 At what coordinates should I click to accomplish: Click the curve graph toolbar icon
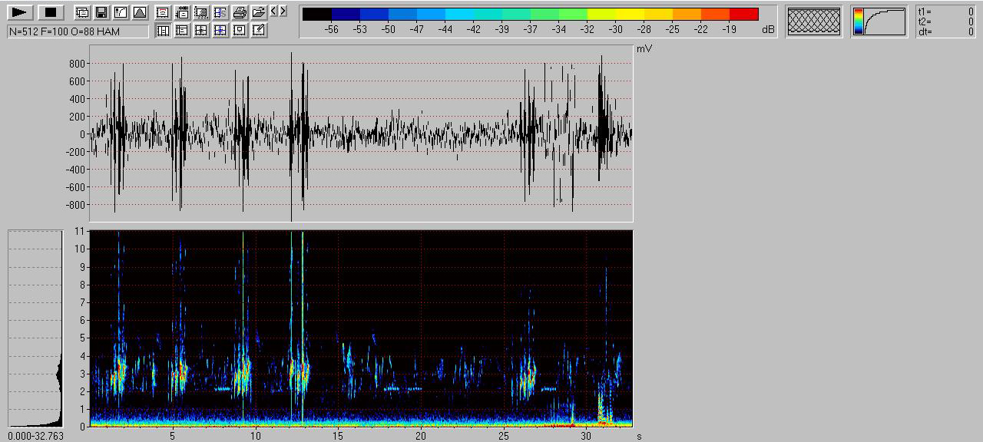(120, 12)
